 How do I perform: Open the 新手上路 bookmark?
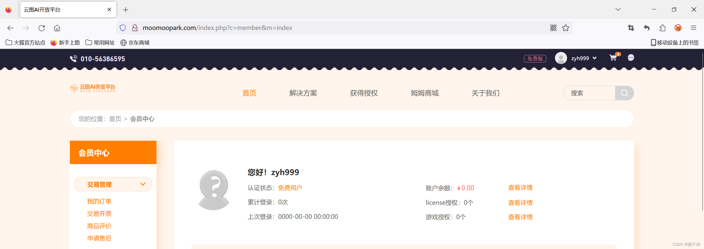click(x=65, y=43)
